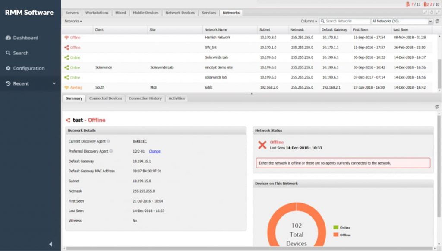442x251 pixels.
Task: Click Change link for preferred agent
Action: [x=155, y=151]
